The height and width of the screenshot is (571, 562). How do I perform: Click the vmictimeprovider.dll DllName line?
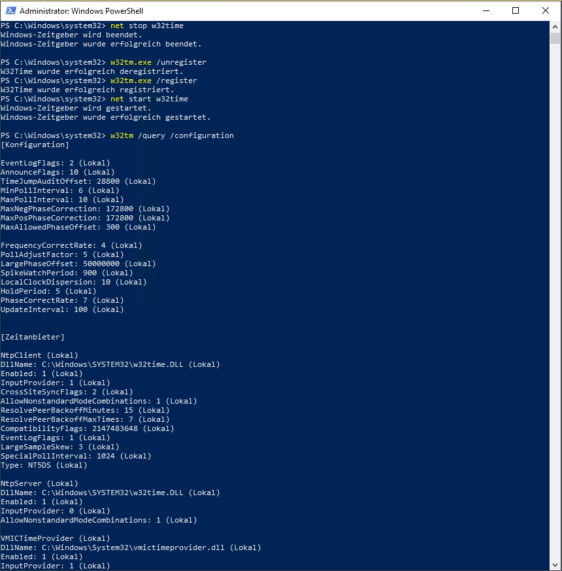point(131,547)
